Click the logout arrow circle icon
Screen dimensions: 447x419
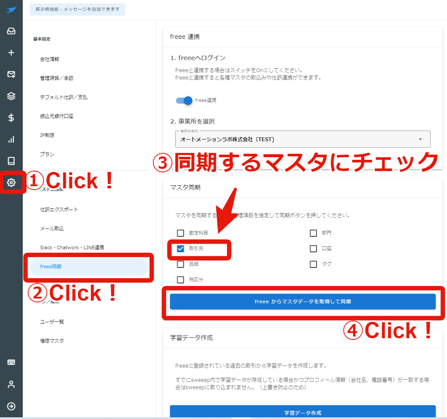coord(11,406)
